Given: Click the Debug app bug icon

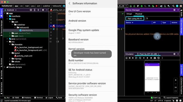Looking at the screenshot, I should (142, 6).
